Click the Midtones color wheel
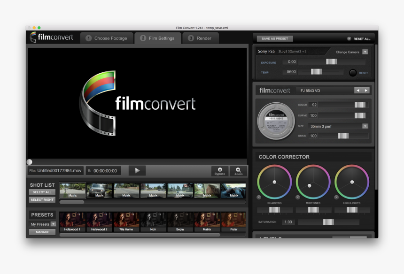404x274 pixels. click(313, 182)
